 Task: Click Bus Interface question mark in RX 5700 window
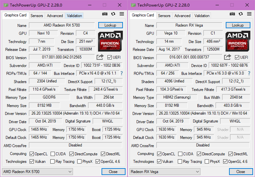[x=122, y=73]
